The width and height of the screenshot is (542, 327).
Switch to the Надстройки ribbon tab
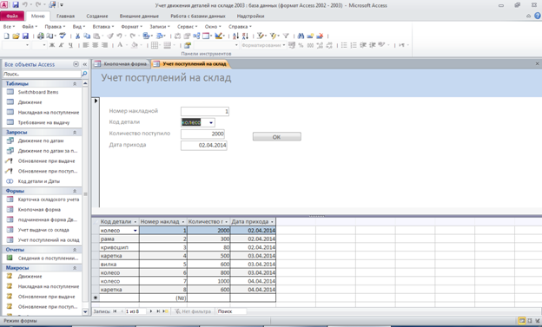click(250, 16)
